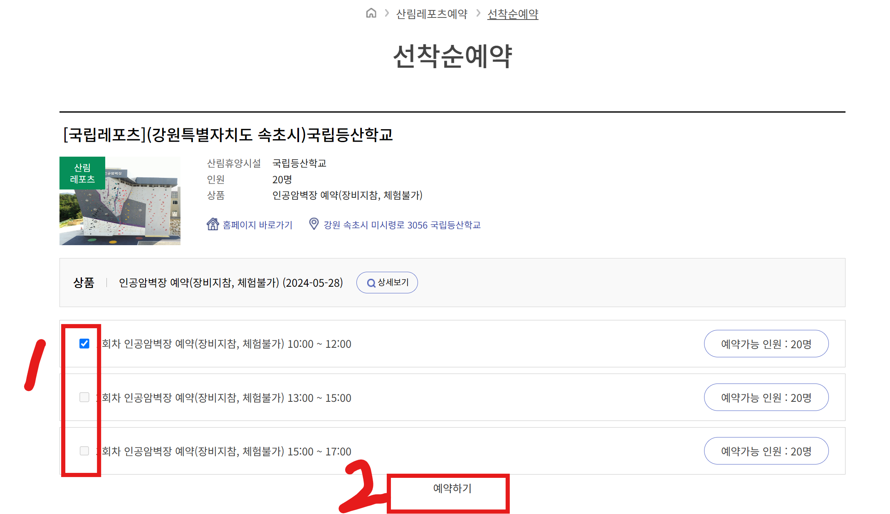Screen dimensions: 890x514
Task: Click the 산림레포츠 green badge
Action: 82,173
